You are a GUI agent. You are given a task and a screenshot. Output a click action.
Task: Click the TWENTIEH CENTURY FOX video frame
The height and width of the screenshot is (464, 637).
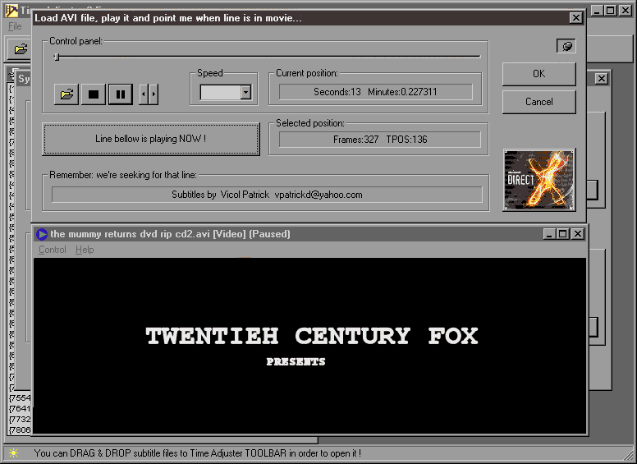click(310, 346)
